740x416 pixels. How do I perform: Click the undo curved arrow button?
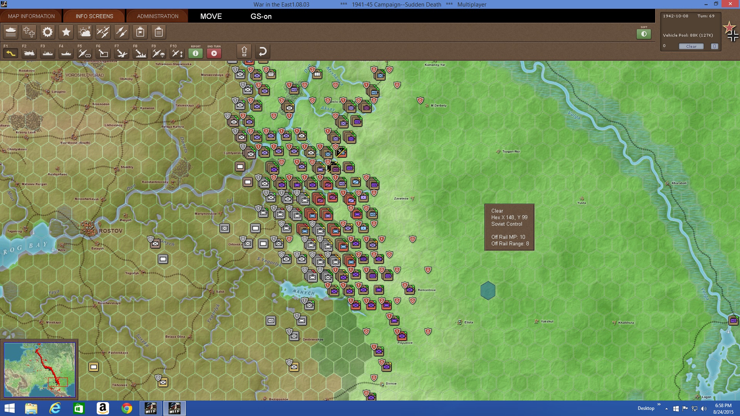pyautogui.click(x=262, y=51)
